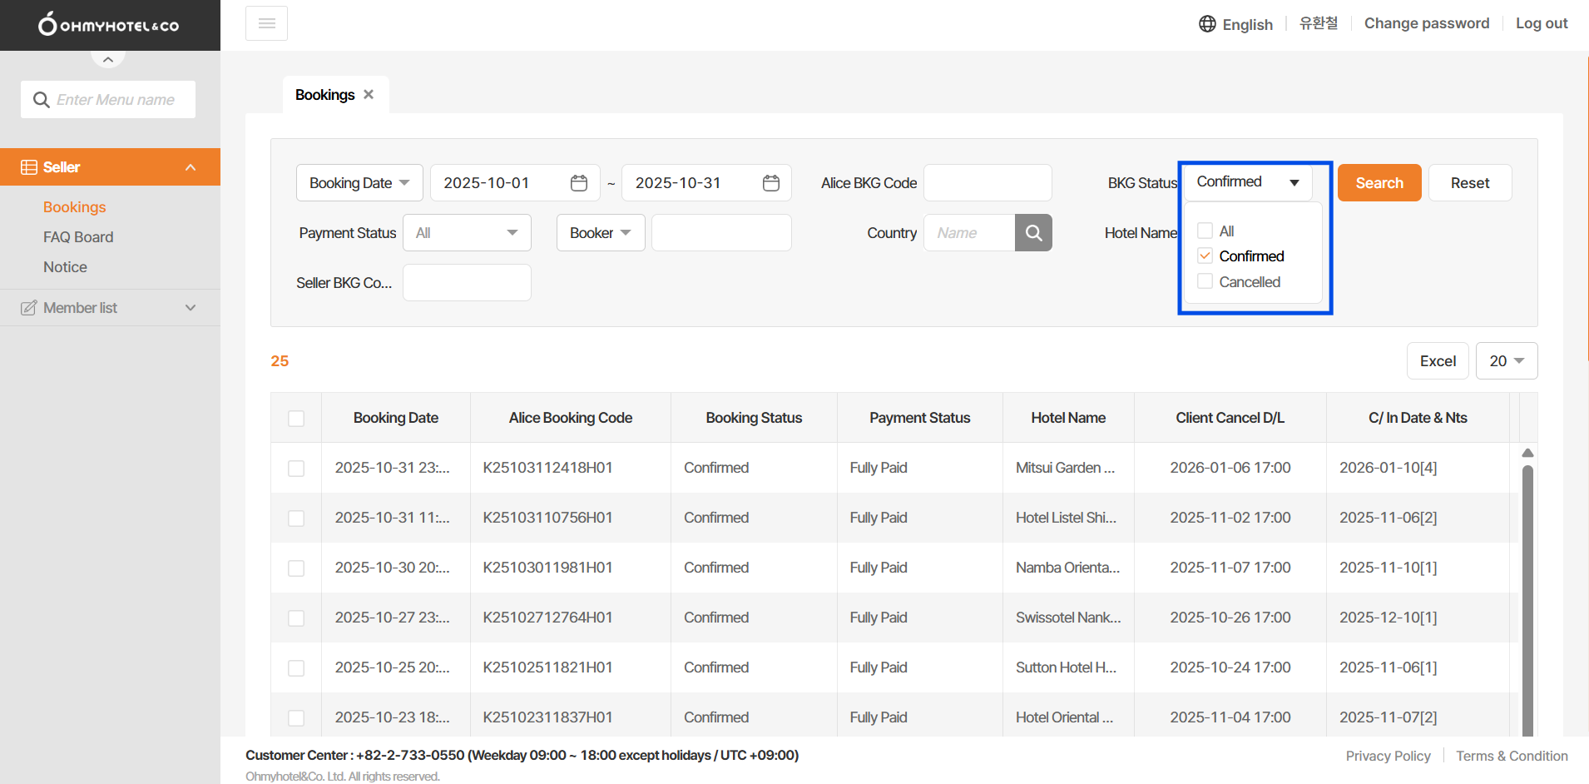1589x784 pixels.
Task: Open the rows-per-page dropdown showing 20
Action: 1506,361
